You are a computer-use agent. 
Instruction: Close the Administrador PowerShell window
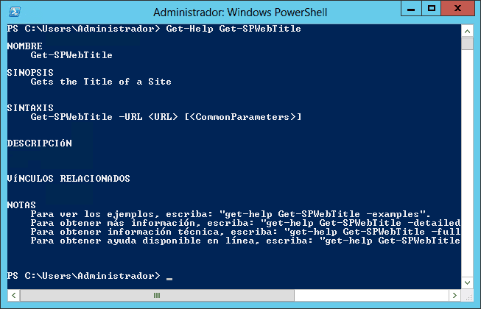(x=457, y=9)
